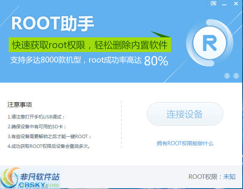Image resolution: width=243 pixels, height=189 pixels.
Task: Click the ROOT权限 status label
Action: click(x=205, y=177)
